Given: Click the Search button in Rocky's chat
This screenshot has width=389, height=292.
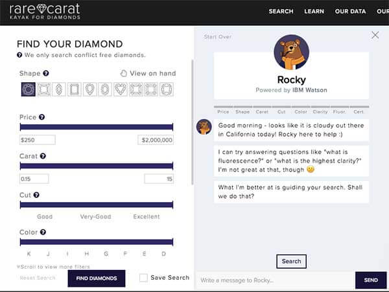Looking at the screenshot, I should click(x=292, y=262).
